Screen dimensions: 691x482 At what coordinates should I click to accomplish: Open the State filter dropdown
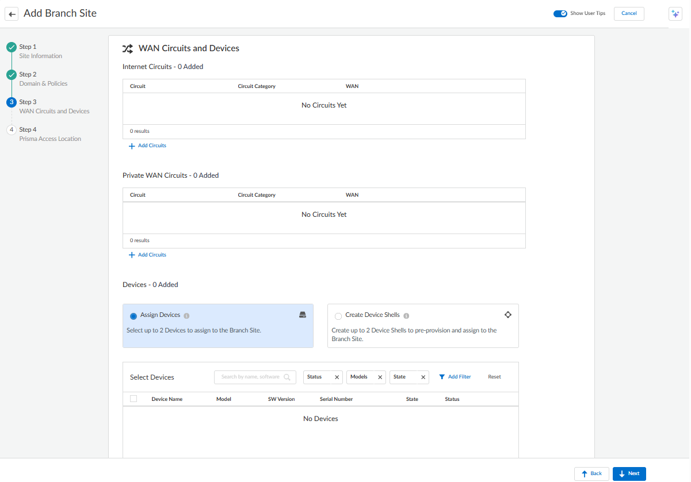click(x=402, y=377)
